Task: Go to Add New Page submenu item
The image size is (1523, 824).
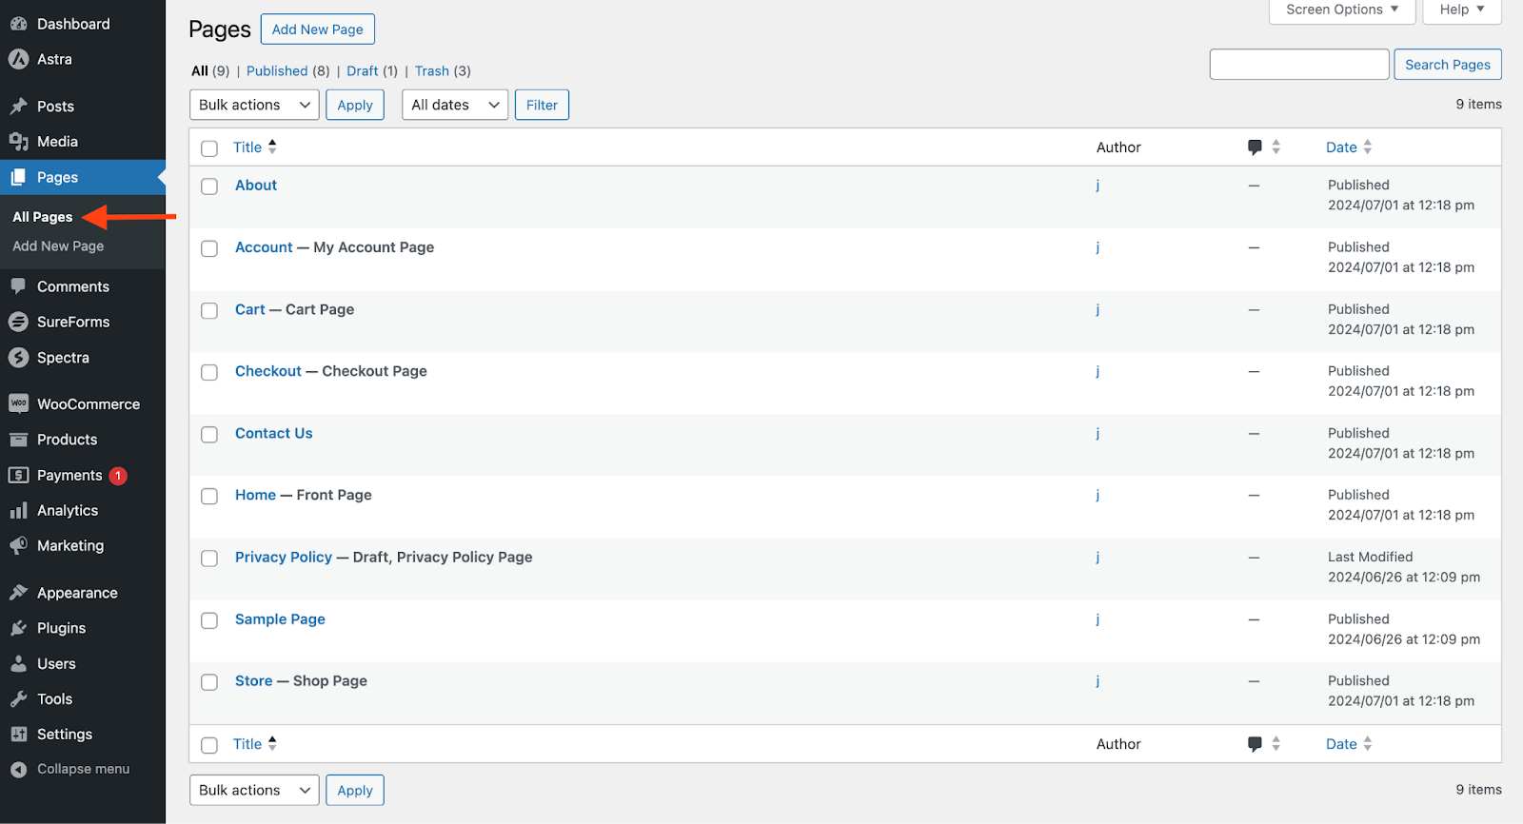Action: pos(58,246)
